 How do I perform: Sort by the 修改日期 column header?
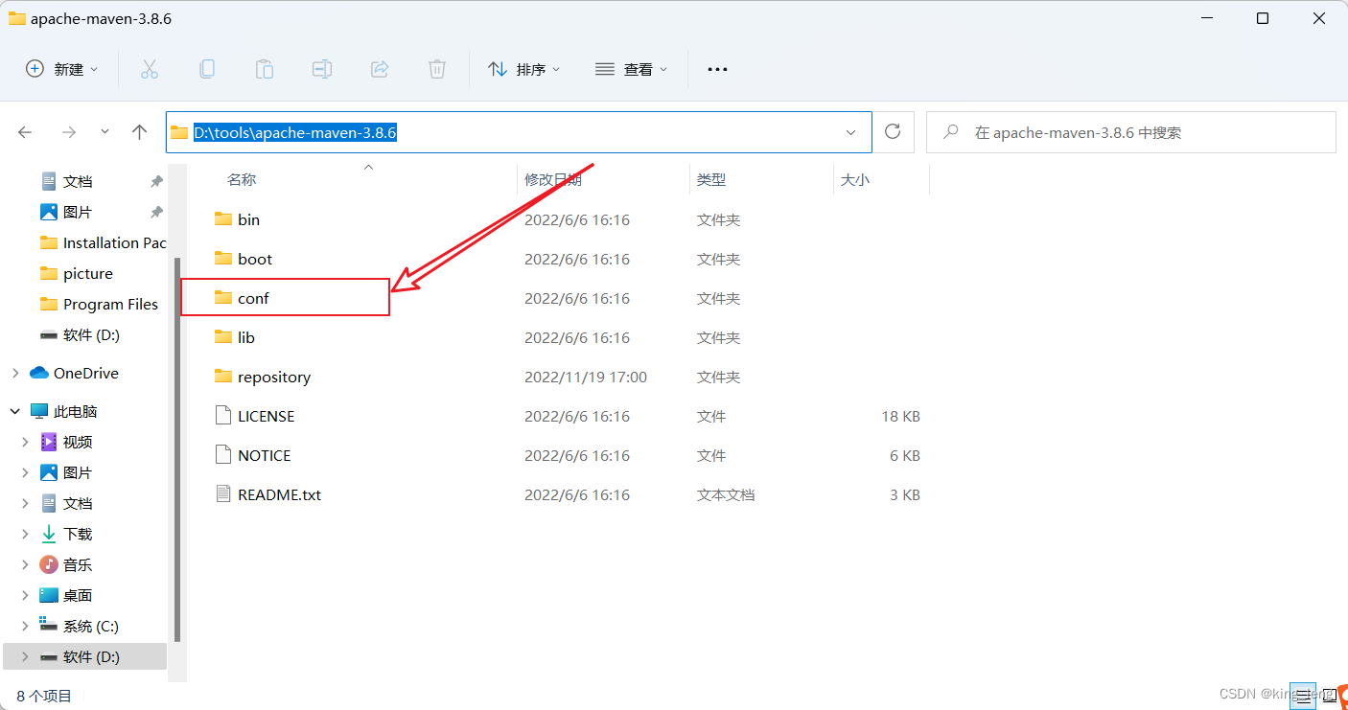click(x=553, y=179)
